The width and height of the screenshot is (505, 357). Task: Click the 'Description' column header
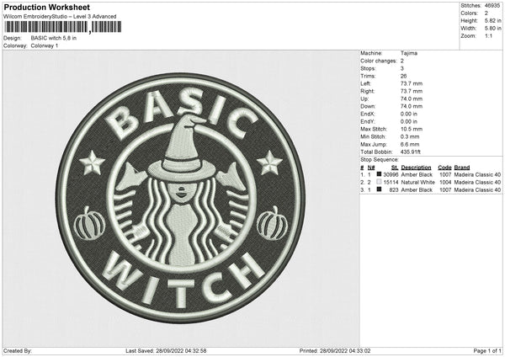(x=416, y=168)
